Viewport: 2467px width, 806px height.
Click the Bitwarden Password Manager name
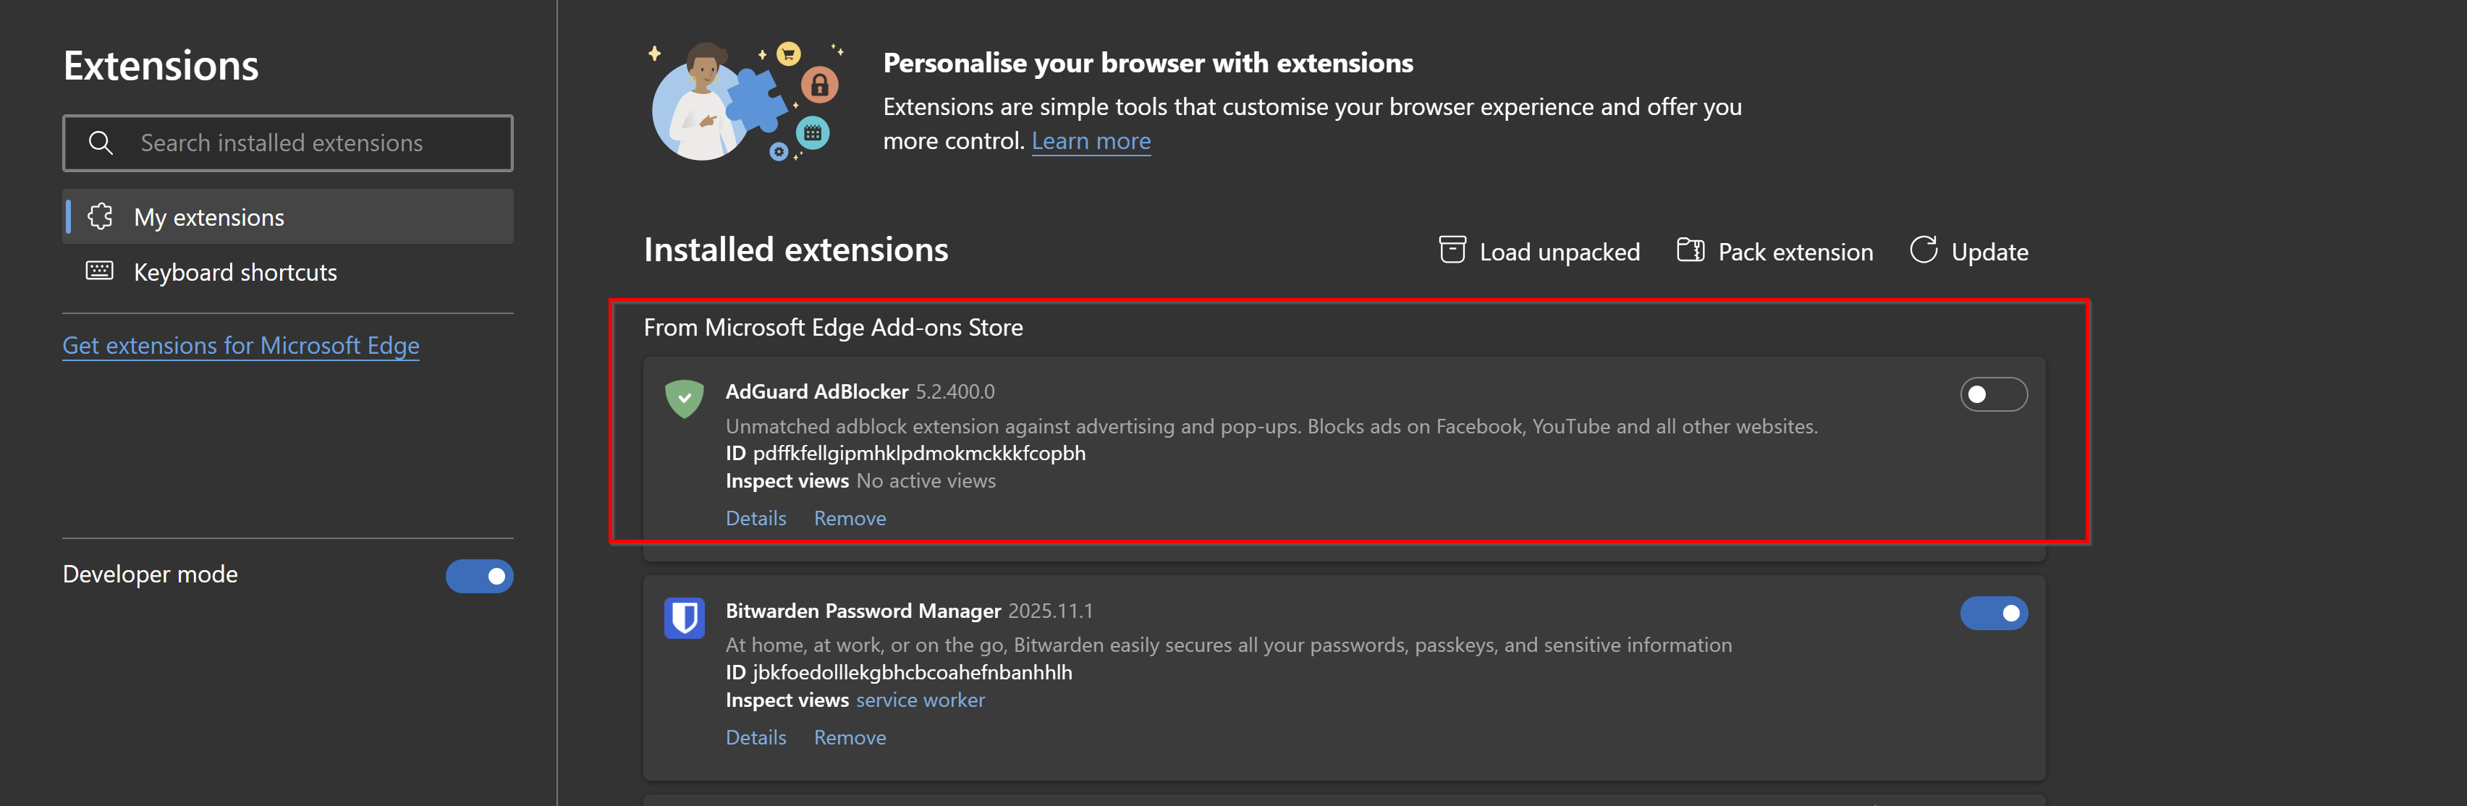(863, 611)
